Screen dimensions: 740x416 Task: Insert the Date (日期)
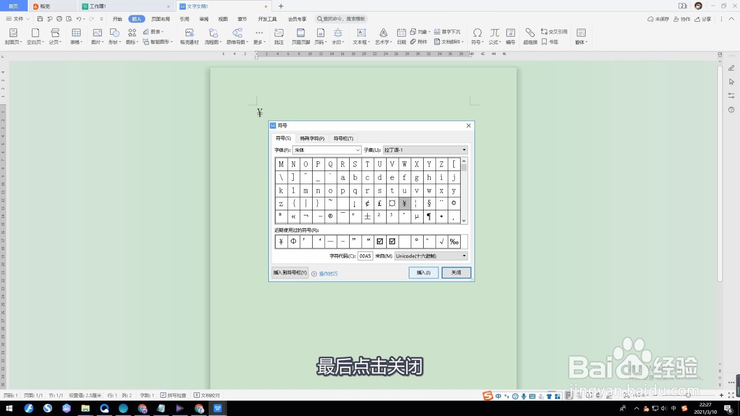point(401,36)
